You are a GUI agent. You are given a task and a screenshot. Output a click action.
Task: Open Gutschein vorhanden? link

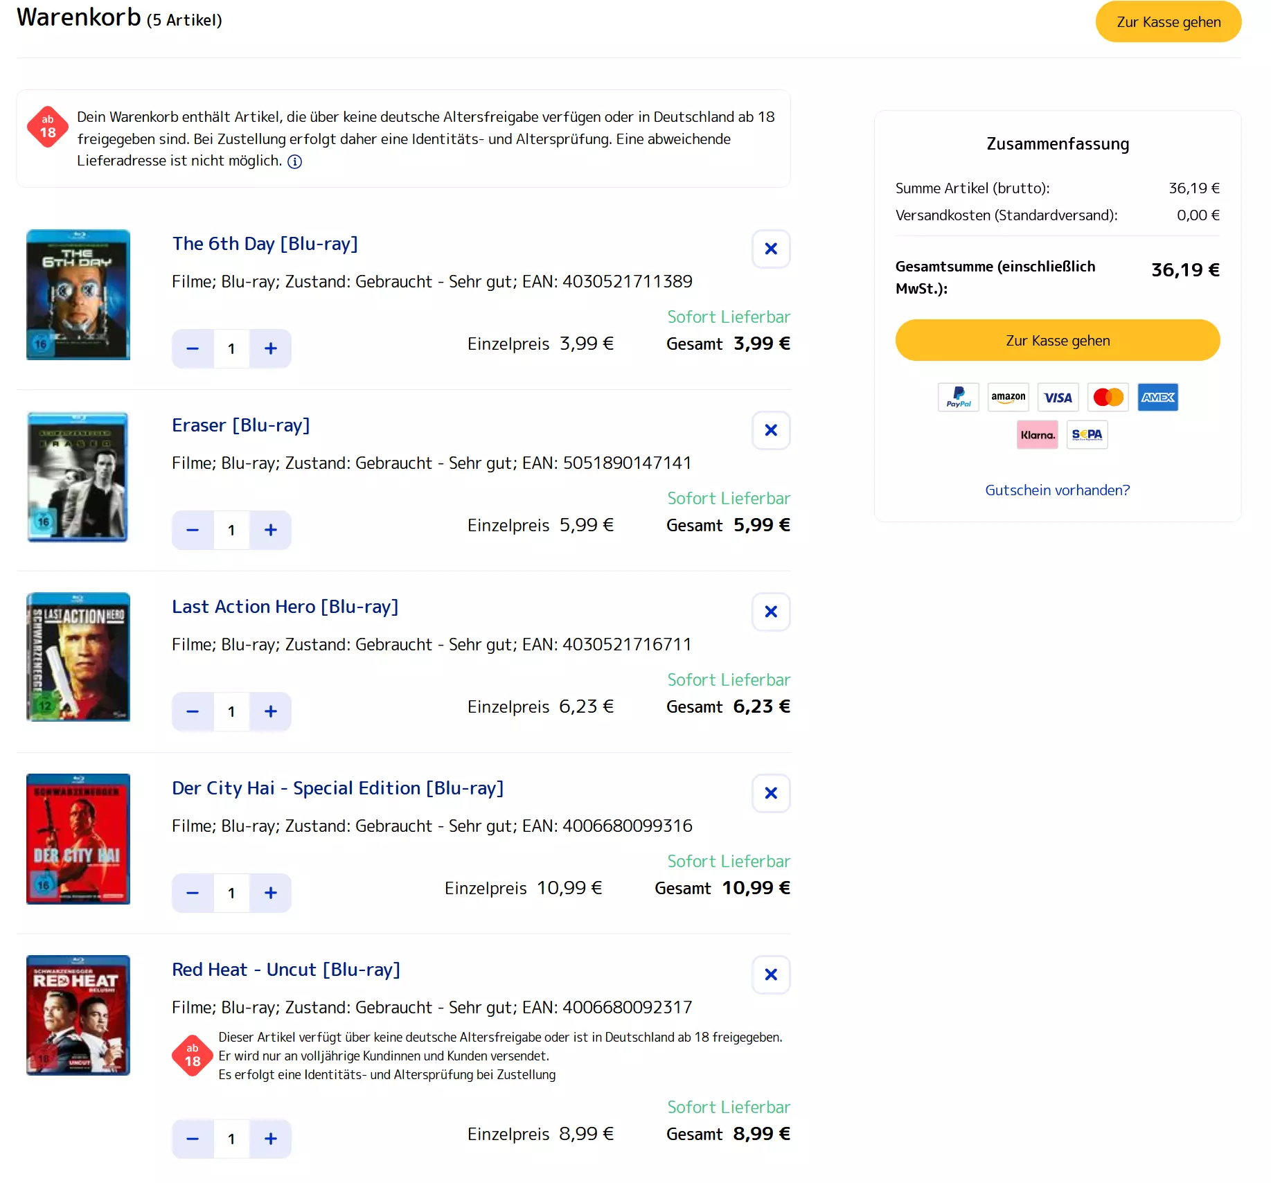tap(1058, 490)
